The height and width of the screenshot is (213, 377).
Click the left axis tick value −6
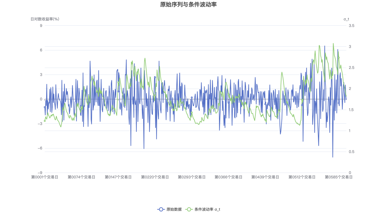(x=40, y=148)
